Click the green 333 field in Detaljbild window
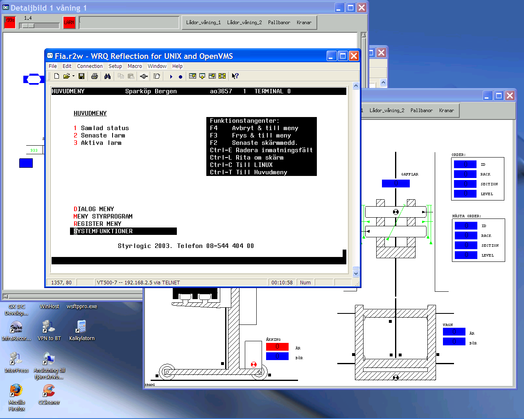 pyautogui.click(x=34, y=150)
